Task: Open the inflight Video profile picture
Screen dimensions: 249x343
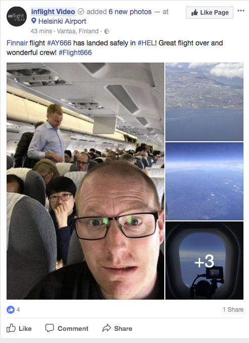Action: coord(17,17)
